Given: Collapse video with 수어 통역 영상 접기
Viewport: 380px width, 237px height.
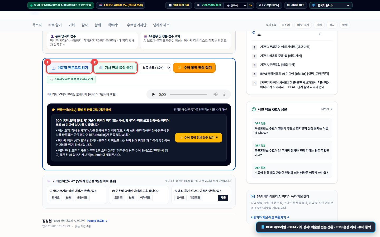Looking at the screenshot, I should 194,68.
